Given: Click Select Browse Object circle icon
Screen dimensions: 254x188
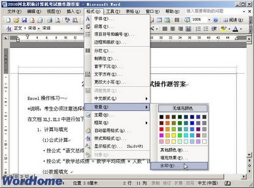Looking at the screenshot, I should point(249,166).
